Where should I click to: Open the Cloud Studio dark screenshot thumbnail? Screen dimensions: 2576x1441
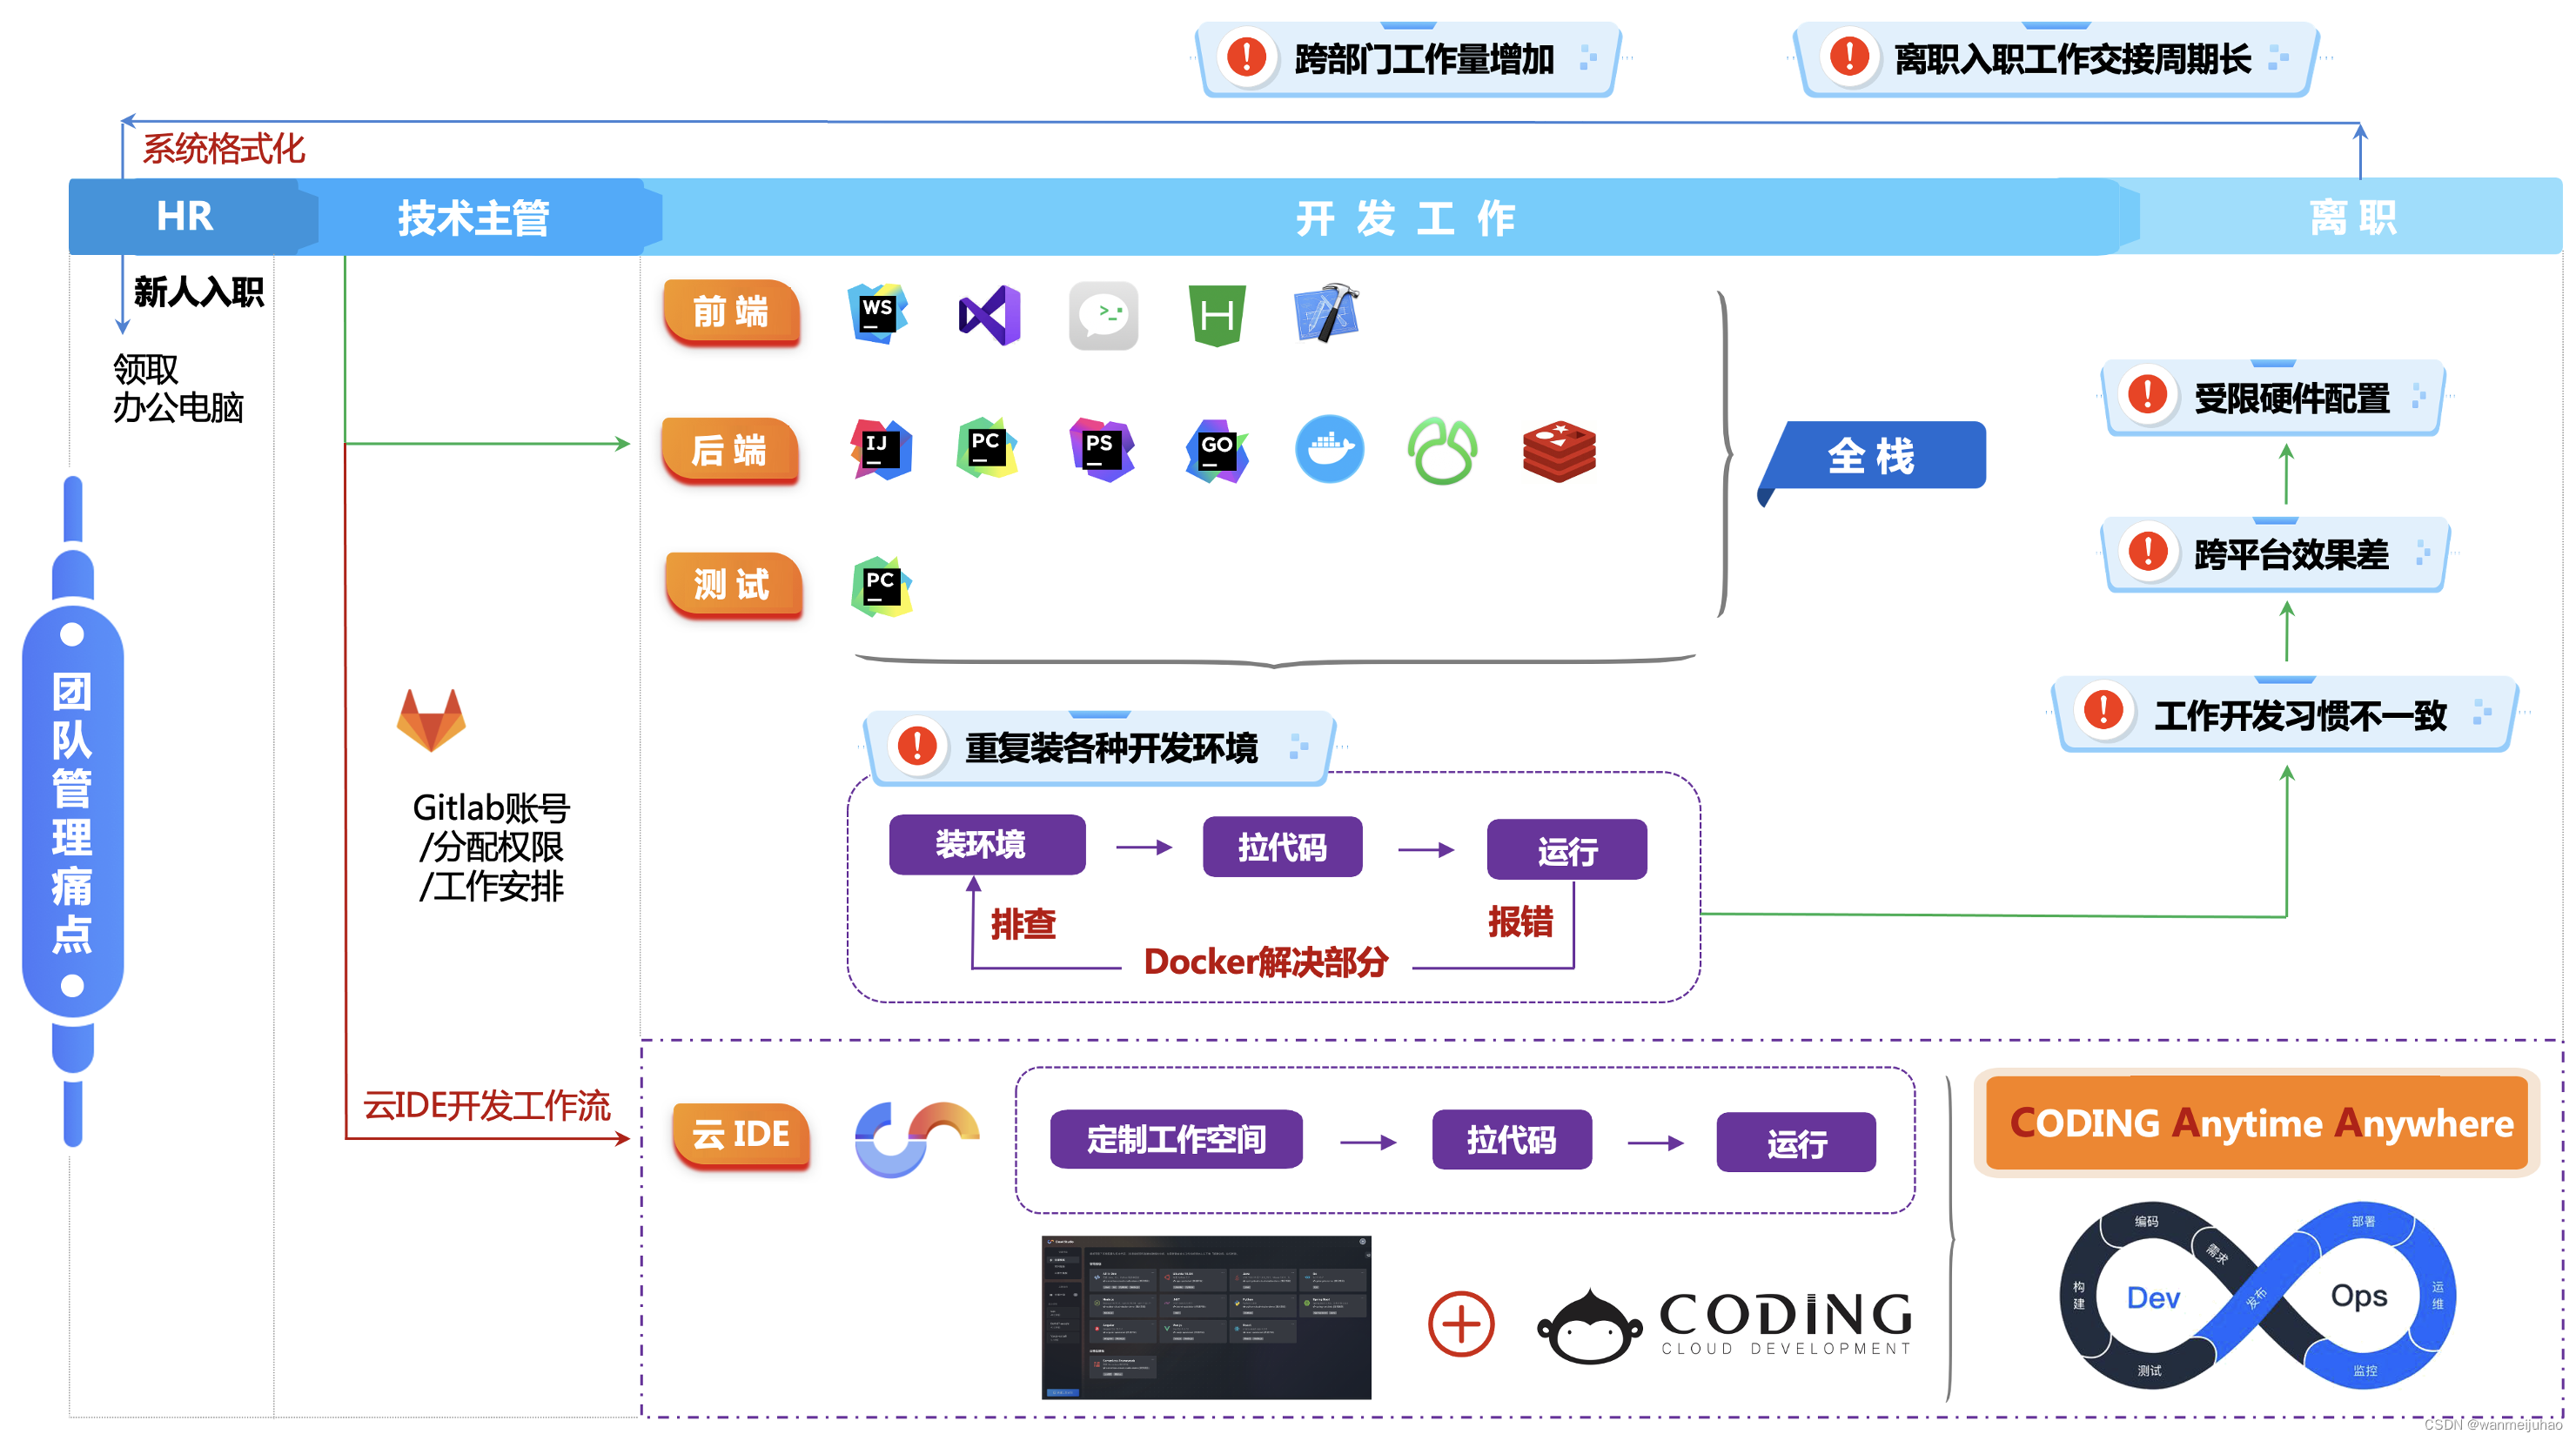pos(1206,1318)
